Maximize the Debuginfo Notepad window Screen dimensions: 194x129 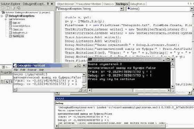80,66
